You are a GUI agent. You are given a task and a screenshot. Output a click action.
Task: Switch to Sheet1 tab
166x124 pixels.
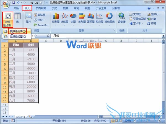[21, 117]
